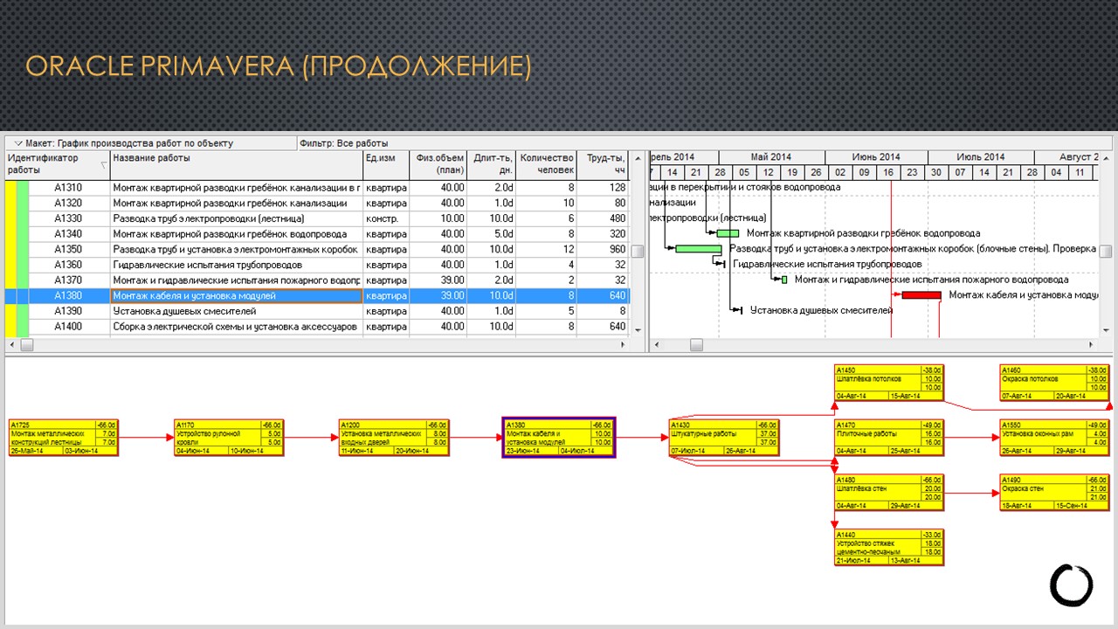Select activity ID A1370
Viewport: 1118px width, 629px height.
[x=68, y=280]
